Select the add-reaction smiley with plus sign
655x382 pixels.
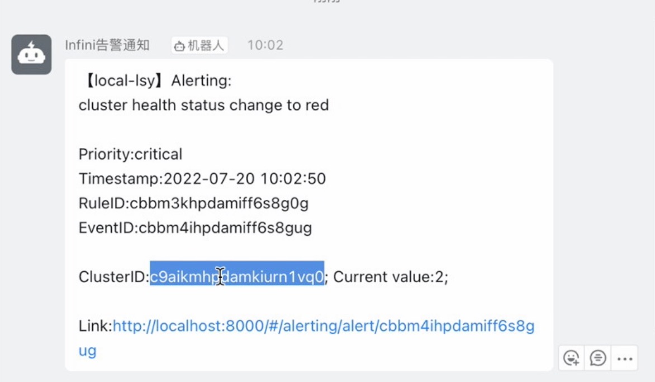click(571, 358)
